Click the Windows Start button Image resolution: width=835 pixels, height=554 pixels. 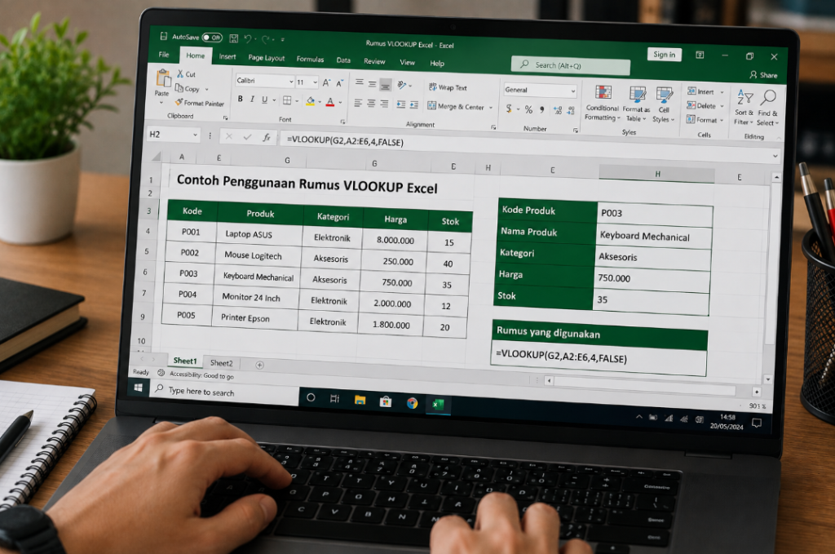(139, 388)
